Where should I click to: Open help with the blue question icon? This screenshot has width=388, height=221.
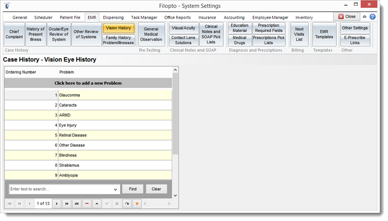click(373, 17)
